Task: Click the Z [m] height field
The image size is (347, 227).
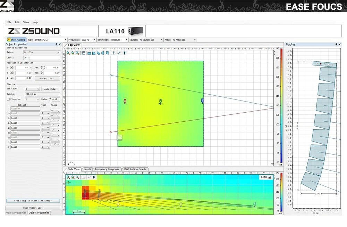Action: click(24, 78)
